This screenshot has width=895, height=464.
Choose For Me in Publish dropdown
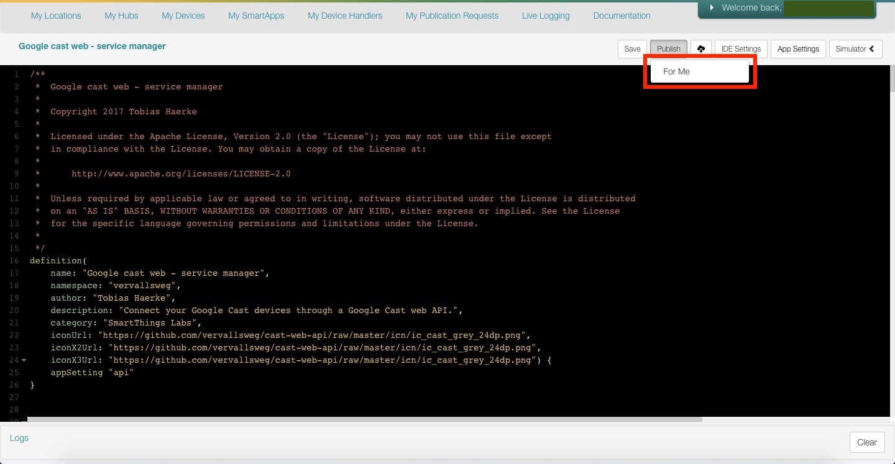click(x=699, y=71)
